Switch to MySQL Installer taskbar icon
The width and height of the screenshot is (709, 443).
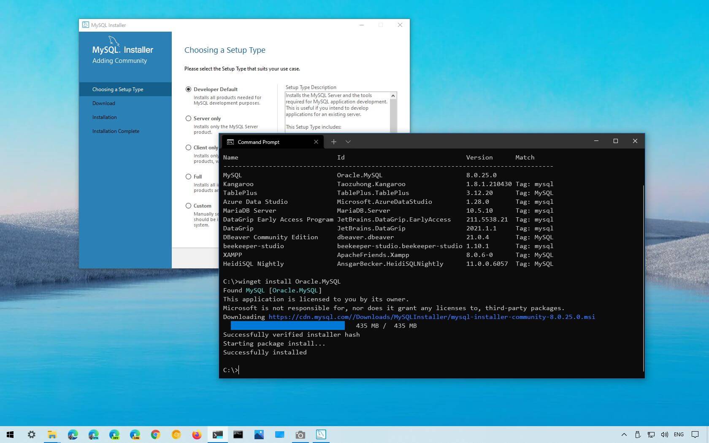click(321, 435)
